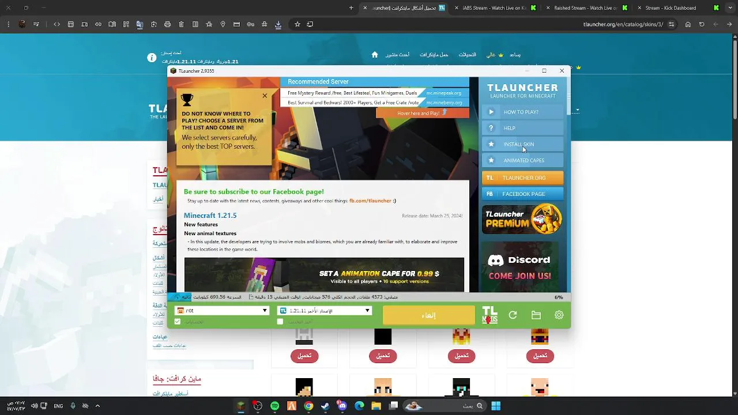Open TLAUNCHER.ORG orange button

click(522, 178)
